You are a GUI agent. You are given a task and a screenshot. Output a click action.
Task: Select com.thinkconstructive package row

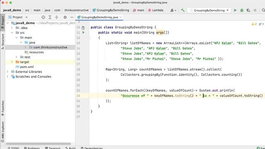coord(40,47)
